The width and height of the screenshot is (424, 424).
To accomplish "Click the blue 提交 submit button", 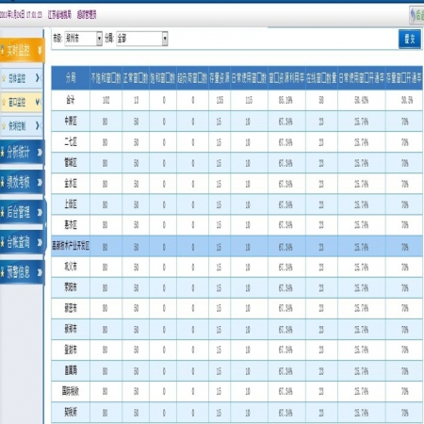I will [x=410, y=39].
